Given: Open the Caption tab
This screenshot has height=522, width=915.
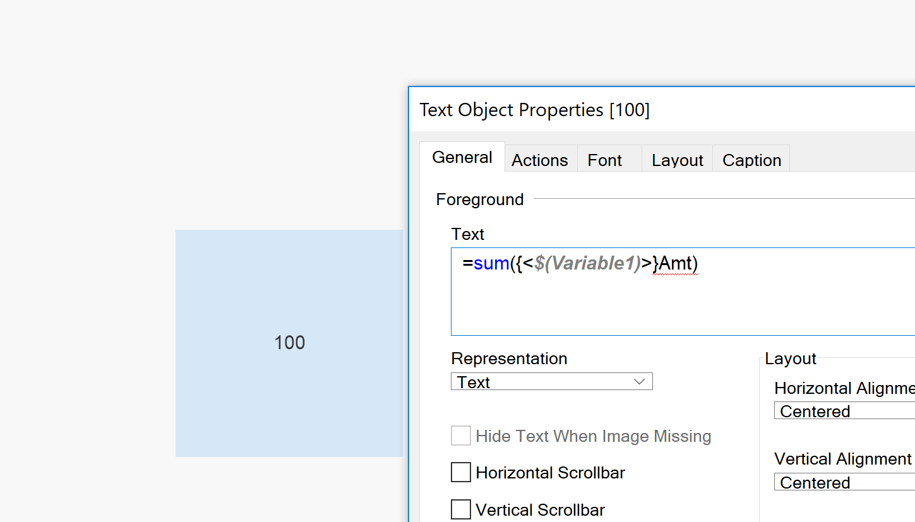Looking at the screenshot, I should tap(751, 160).
